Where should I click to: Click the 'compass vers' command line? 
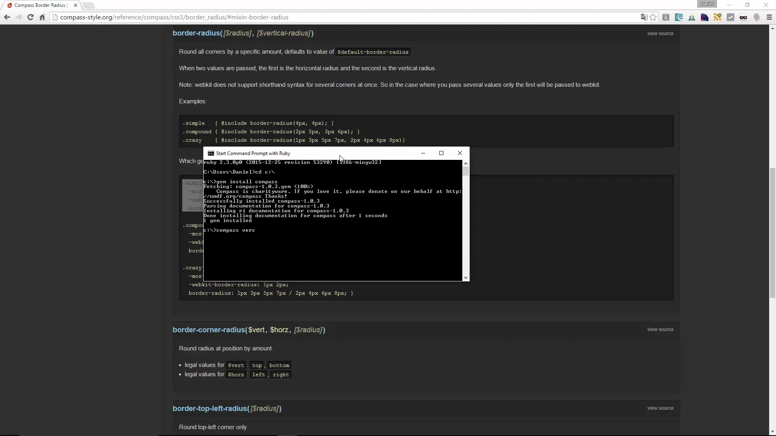229,230
